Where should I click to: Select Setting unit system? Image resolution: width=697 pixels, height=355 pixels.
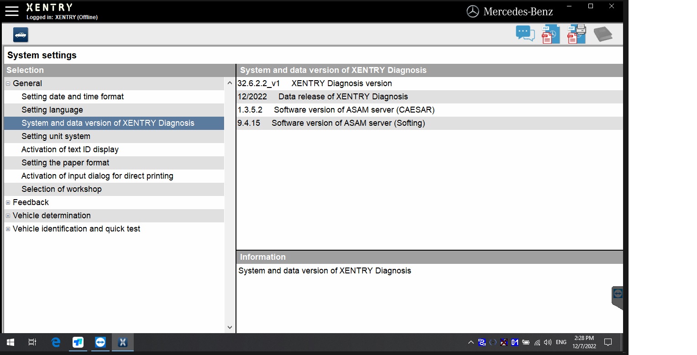(x=114, y=136)
